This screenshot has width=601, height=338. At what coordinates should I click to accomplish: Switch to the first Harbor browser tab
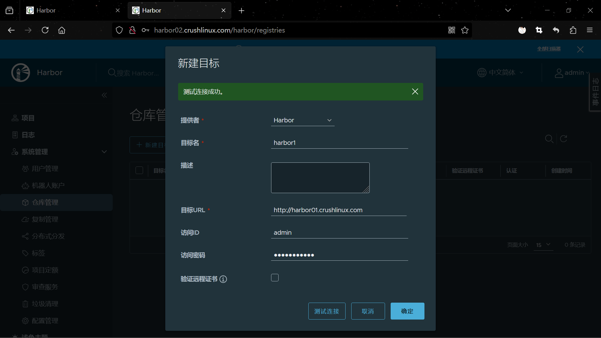click(x=72, y=10)
